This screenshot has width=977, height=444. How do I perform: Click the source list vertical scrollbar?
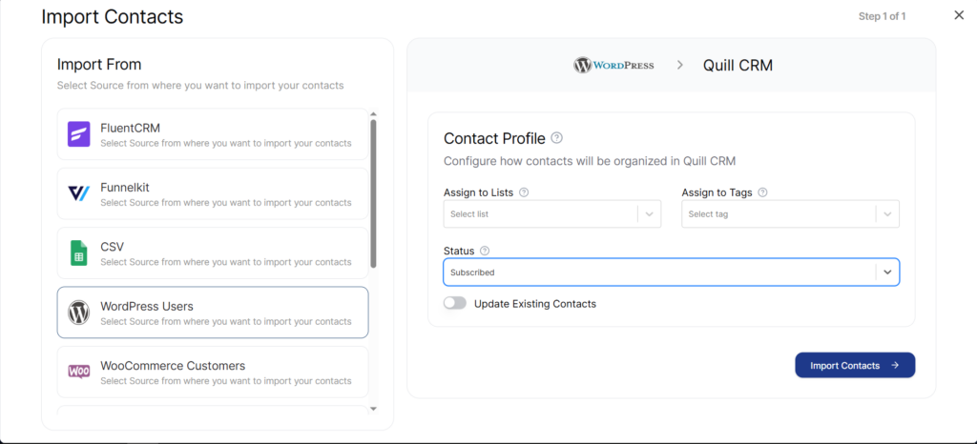tap(373, 191)
